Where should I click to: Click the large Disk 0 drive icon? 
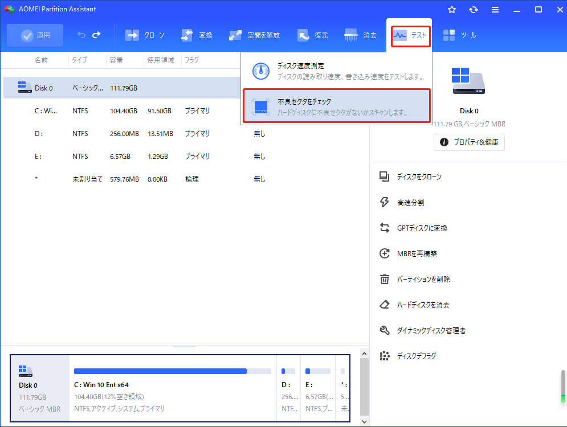pos(468,80)
